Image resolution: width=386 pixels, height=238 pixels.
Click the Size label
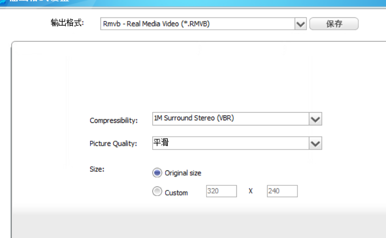[97, 169]
